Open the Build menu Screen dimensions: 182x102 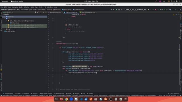tap(32, 7)
